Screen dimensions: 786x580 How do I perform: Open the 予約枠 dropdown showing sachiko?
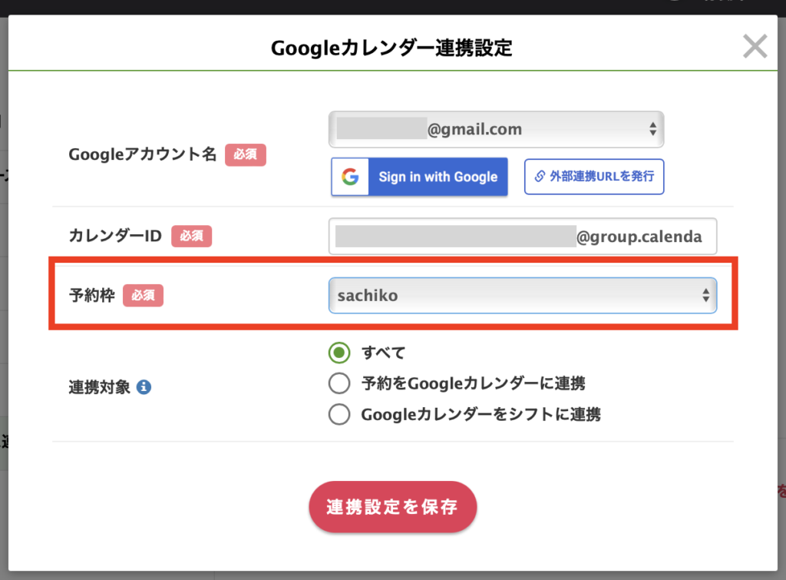coord(523,296)
